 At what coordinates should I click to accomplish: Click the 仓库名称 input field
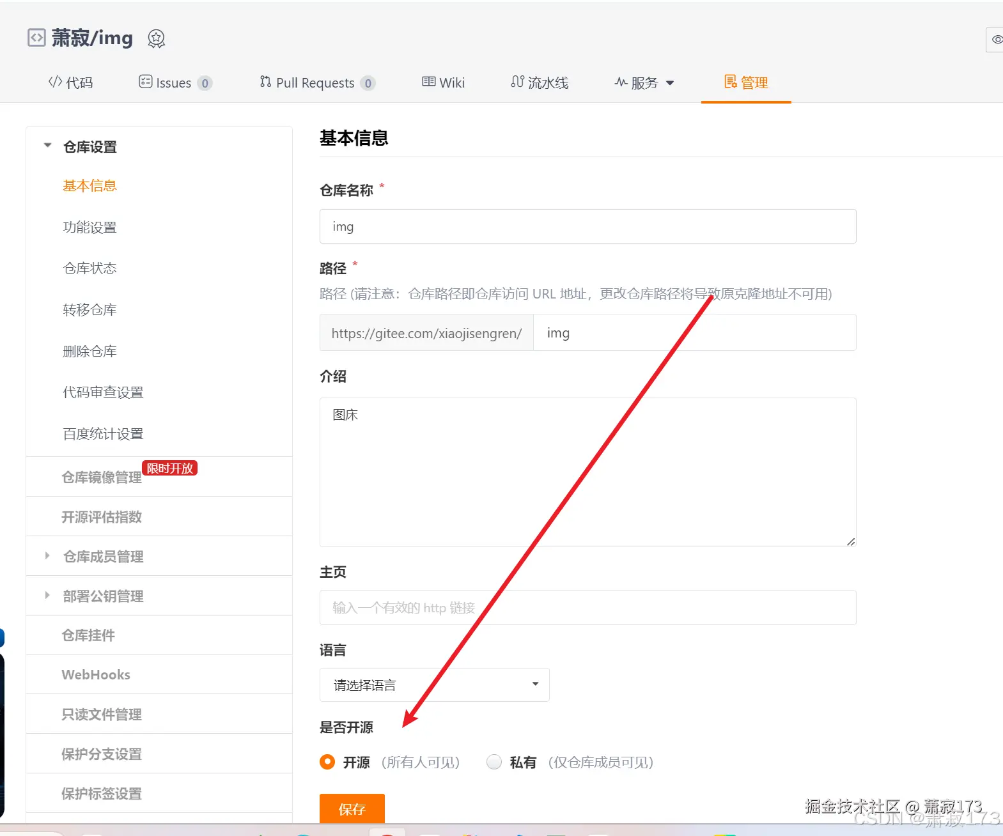(x=587, y=226)
